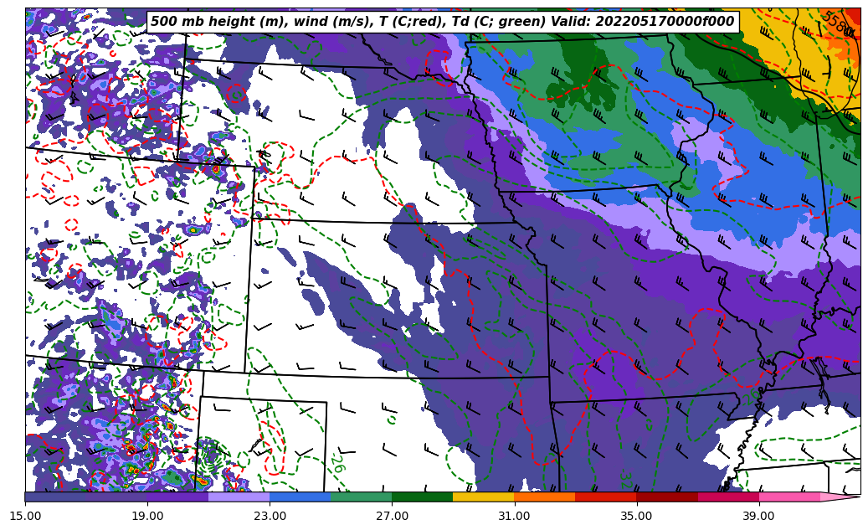Click the crimson colorbar segment
The width and height of the screenshot is (868, 530).
[728, 497]
